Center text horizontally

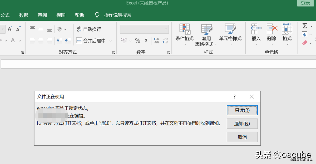pyautogui.click(x=41, y=40)
